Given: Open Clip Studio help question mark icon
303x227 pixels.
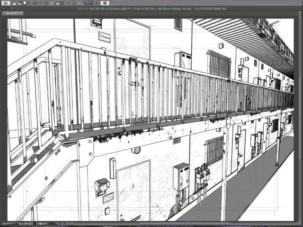Looking at the screenshot, I should (x=105, y=3).
